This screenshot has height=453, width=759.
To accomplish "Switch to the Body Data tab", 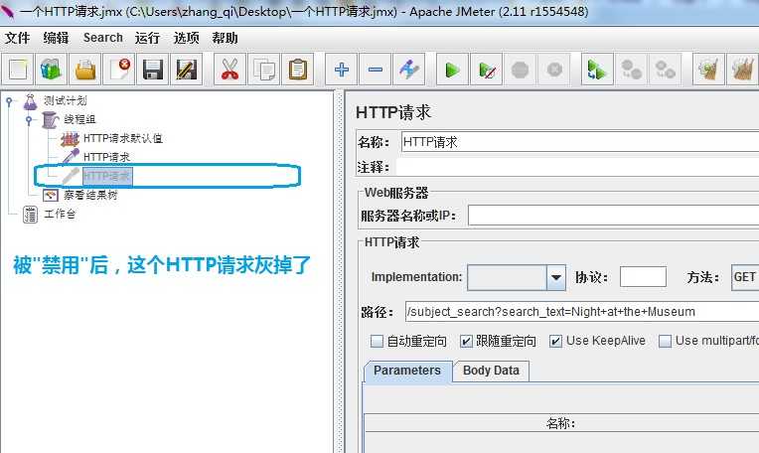I will click(x=491, y=371).
